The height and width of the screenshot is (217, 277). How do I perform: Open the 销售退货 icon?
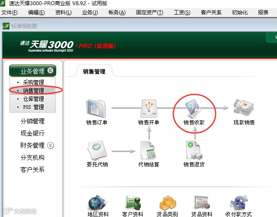(194, 150)
